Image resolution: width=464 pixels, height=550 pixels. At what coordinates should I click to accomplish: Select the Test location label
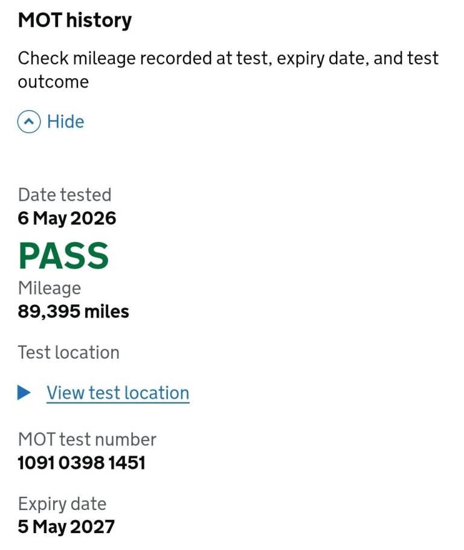coord(69,353)
